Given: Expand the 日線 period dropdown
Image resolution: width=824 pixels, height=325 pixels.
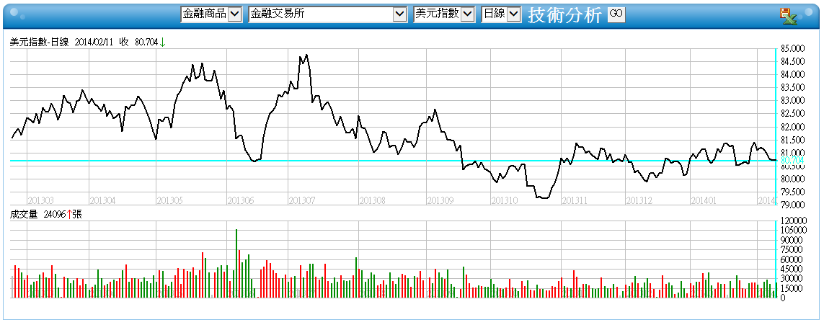Looking at the screenshot, I should pyautogui.click(x=501, y=14).
